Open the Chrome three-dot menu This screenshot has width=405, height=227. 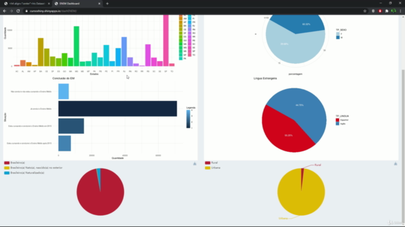tap(401, 11)
